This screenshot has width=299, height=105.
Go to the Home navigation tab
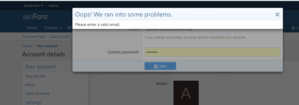(x=31, y=28)
